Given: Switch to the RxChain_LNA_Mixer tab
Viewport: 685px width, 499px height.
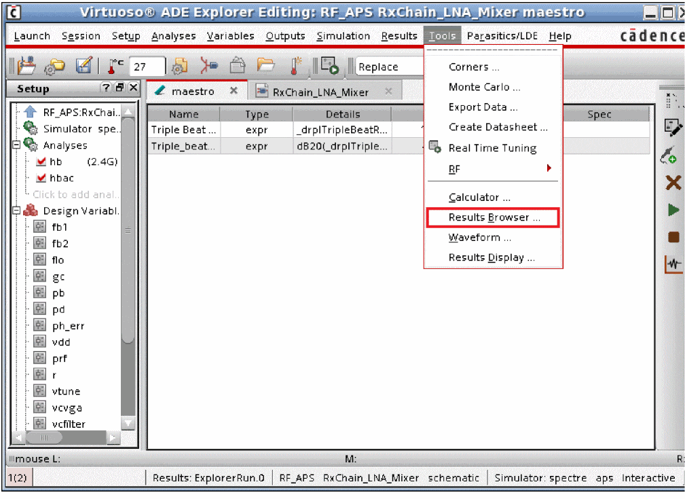Looking at the screenshot, I should [320, 92].
